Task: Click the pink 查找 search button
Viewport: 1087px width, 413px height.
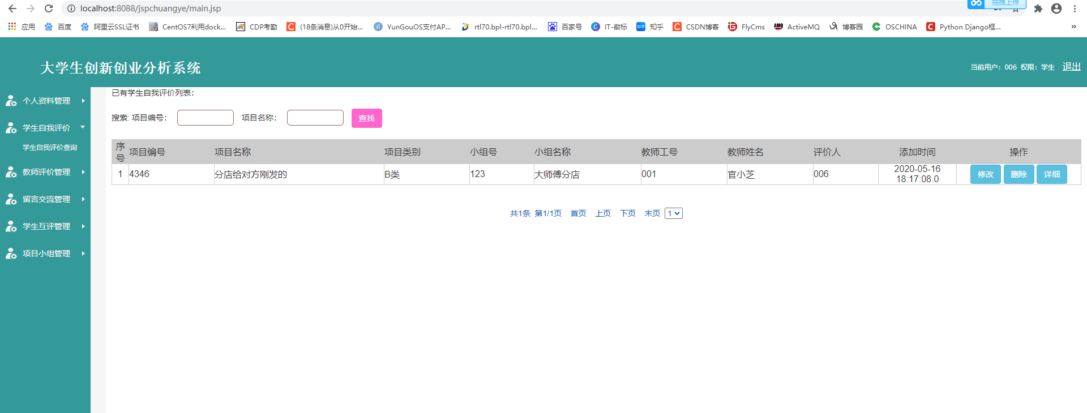Action: (x=367, y=118)
